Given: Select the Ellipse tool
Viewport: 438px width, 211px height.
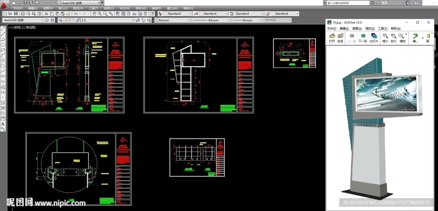Looking at the screenshot, I should pyautogui.click(x=3, y=76).
